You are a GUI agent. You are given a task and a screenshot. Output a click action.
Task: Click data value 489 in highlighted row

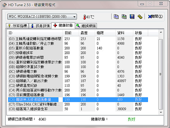(x=120, y=100)
